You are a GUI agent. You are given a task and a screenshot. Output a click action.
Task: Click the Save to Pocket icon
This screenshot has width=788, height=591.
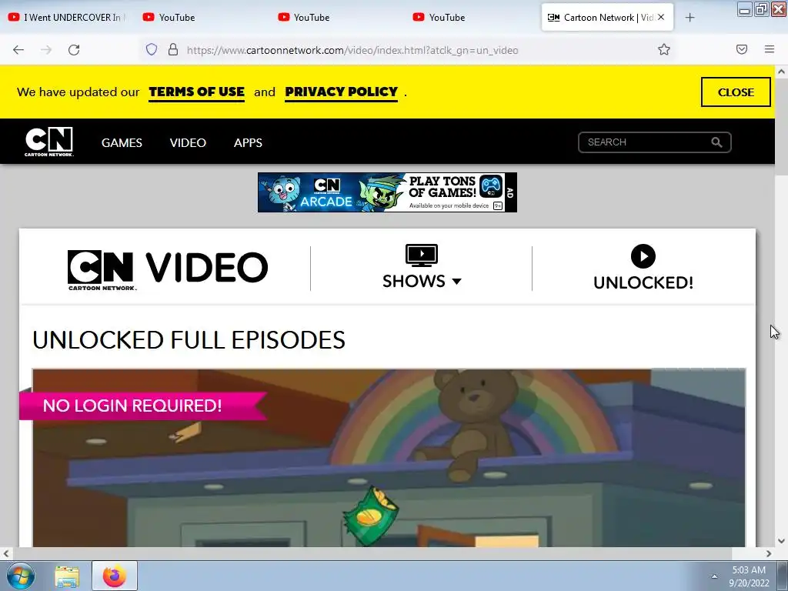point(742,49)
